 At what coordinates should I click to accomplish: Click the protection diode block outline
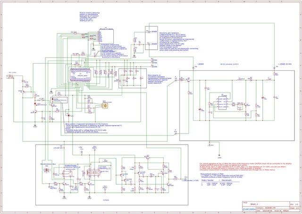tap(133, 78)
